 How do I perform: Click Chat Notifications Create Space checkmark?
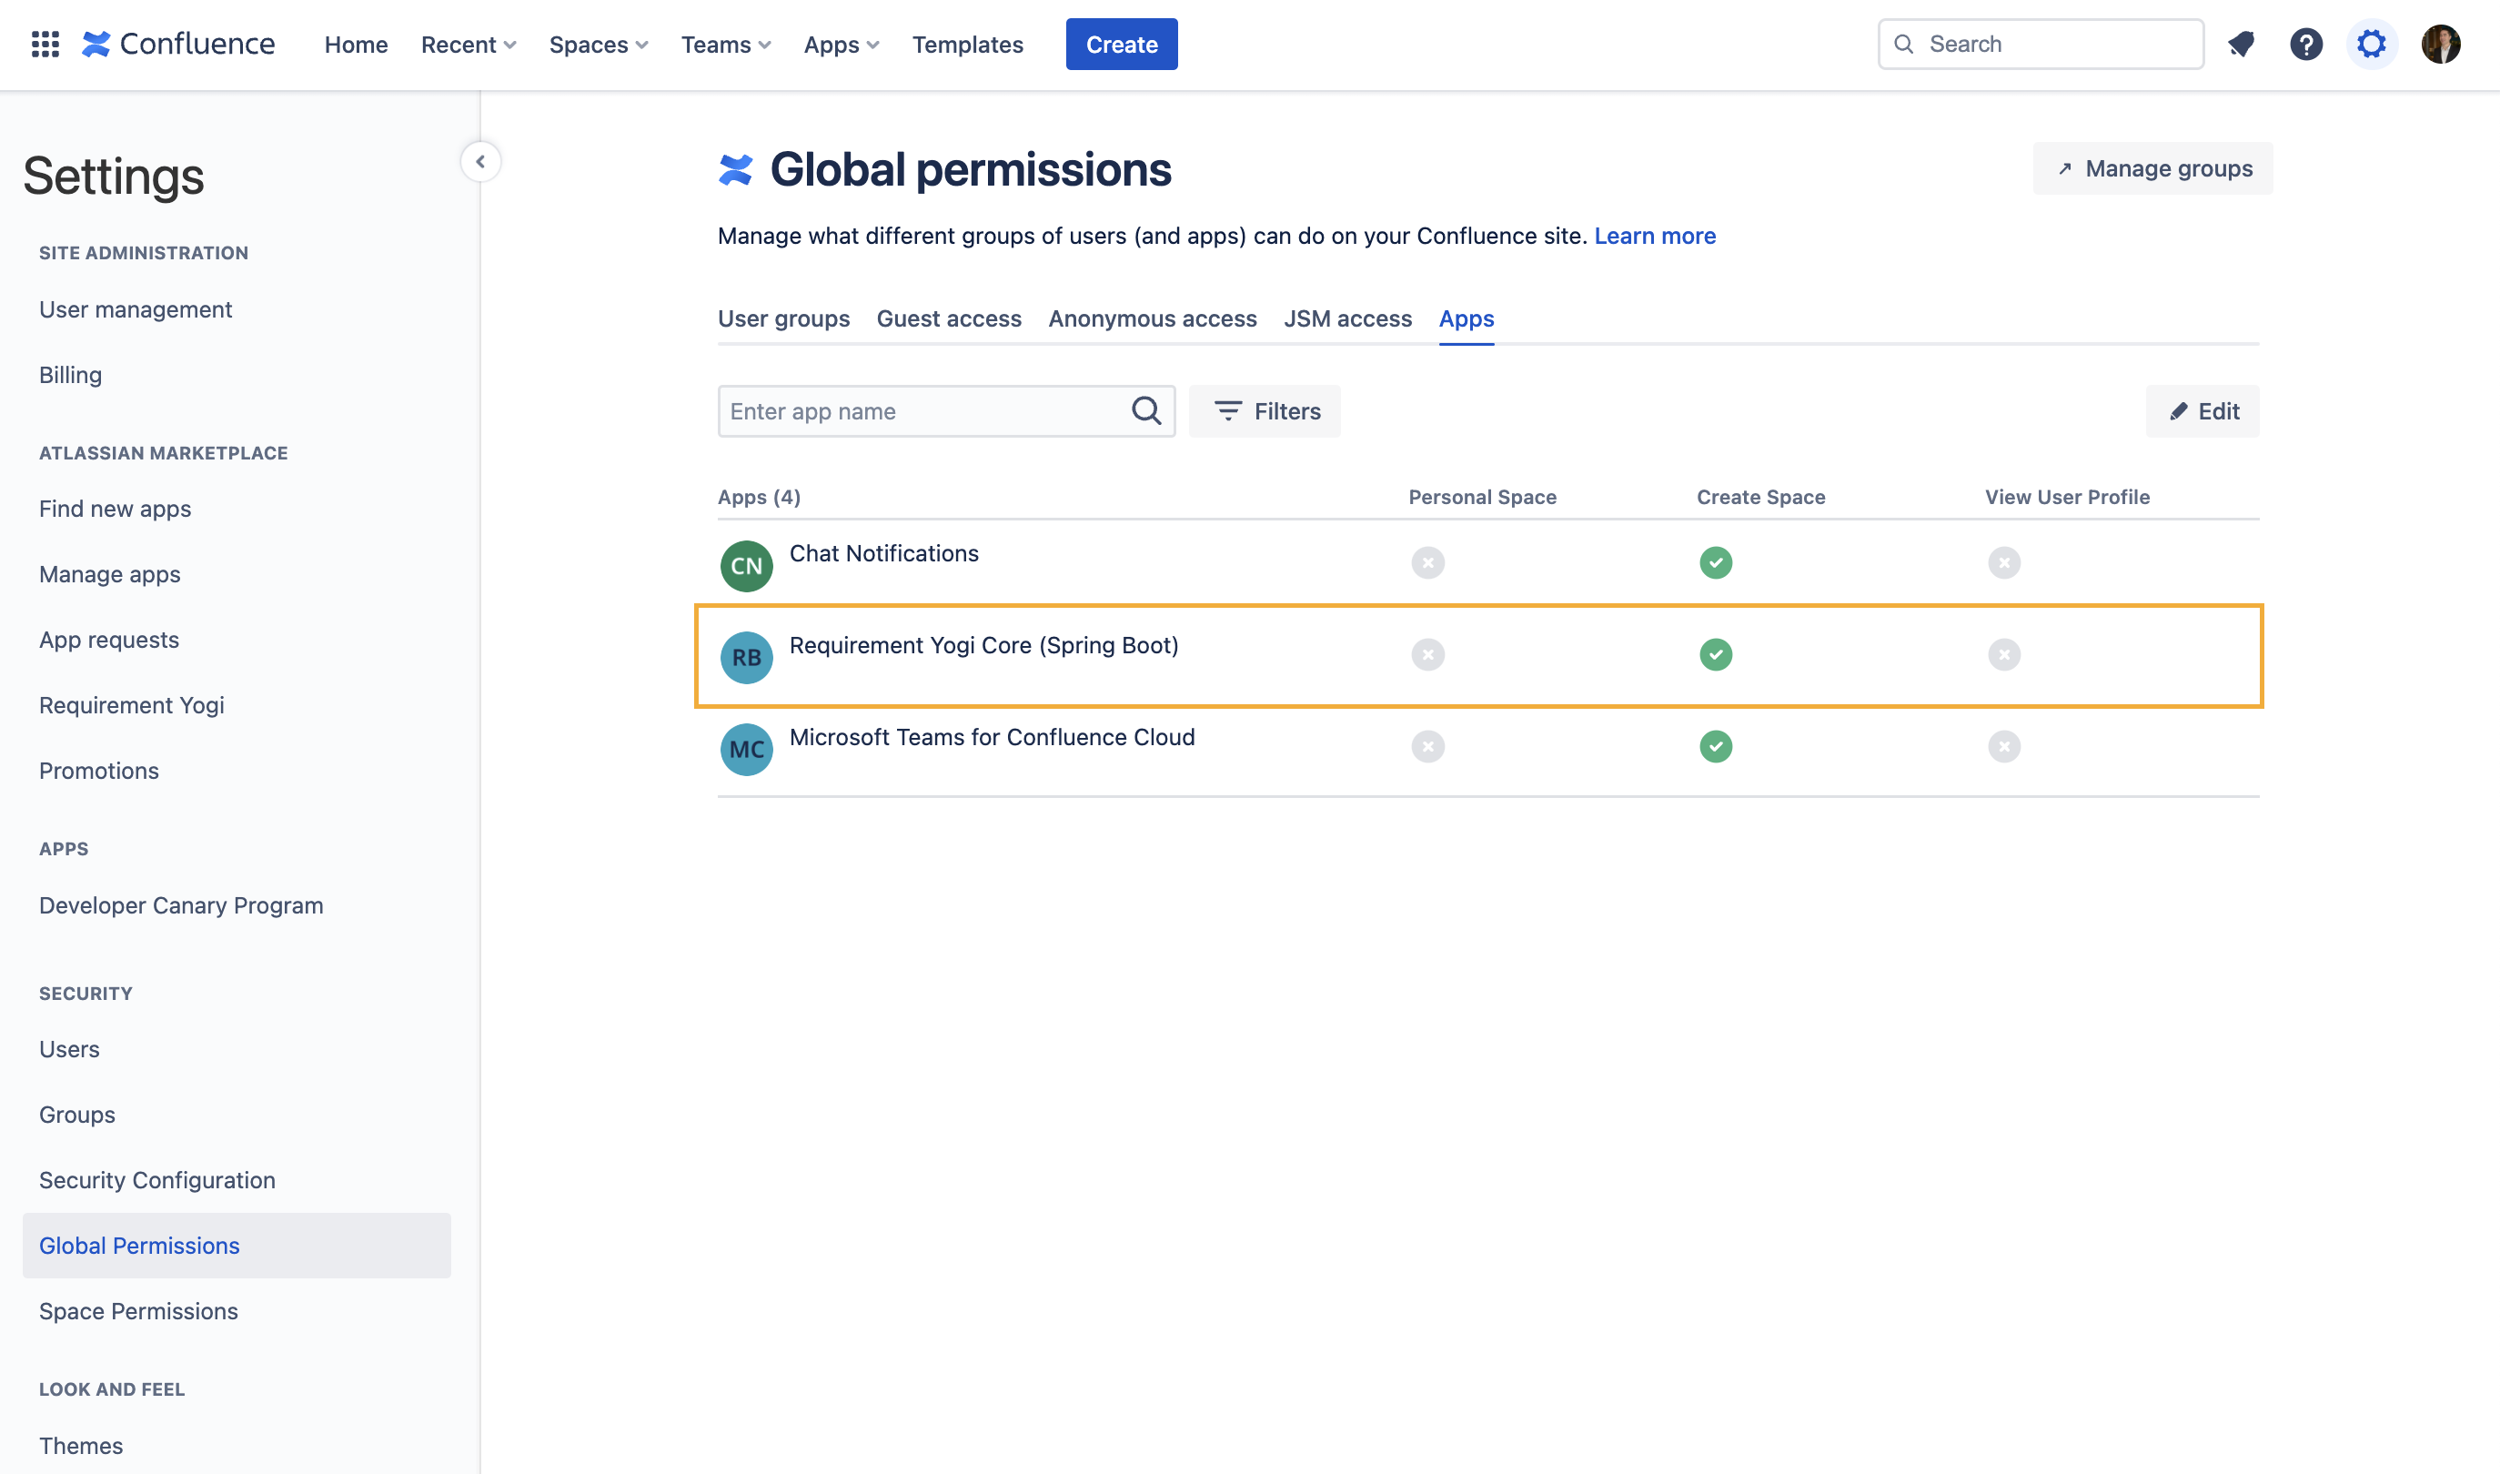[1716, 563]
